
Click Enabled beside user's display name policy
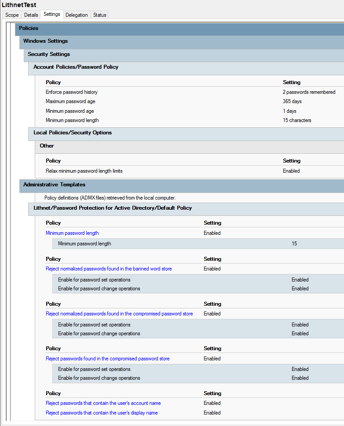click(x=212, y=413)
